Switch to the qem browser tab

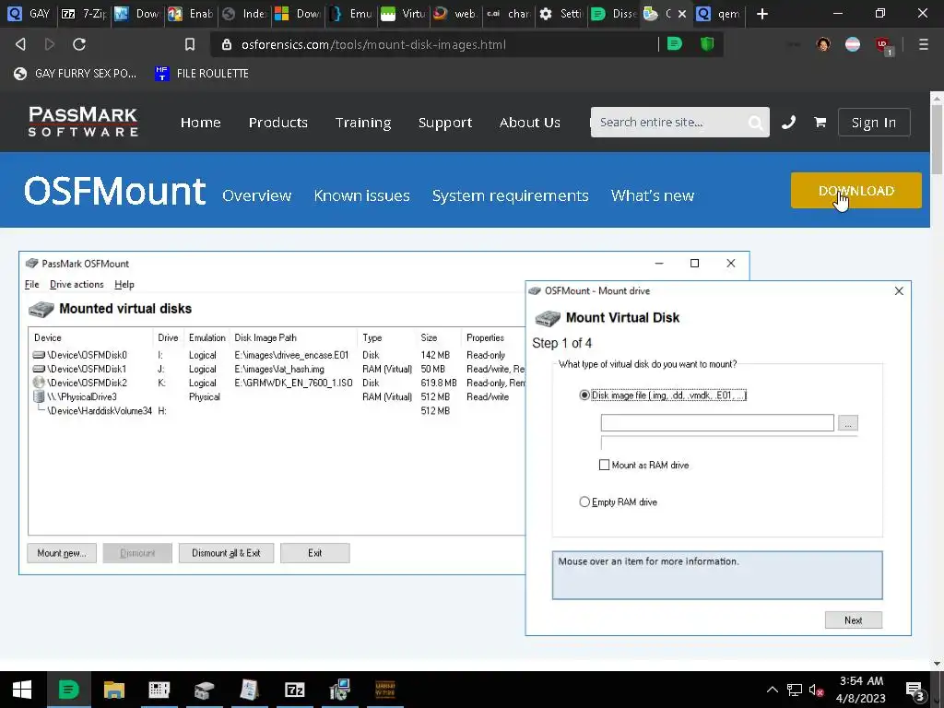click(719, 13)
